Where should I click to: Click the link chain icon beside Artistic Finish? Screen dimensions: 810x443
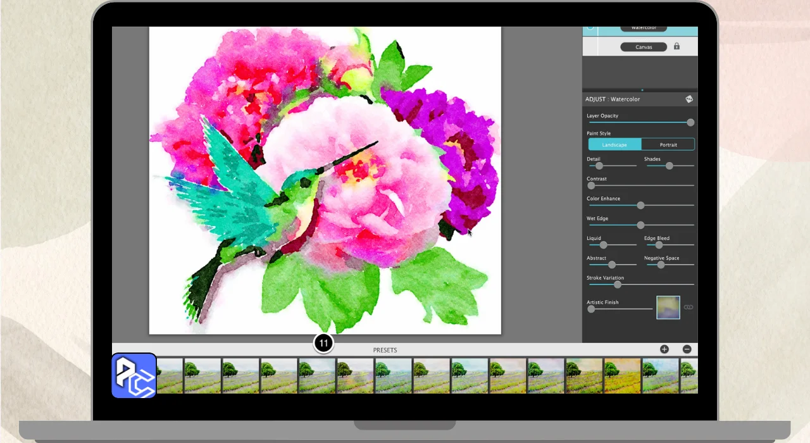click(x=688, y=308)
